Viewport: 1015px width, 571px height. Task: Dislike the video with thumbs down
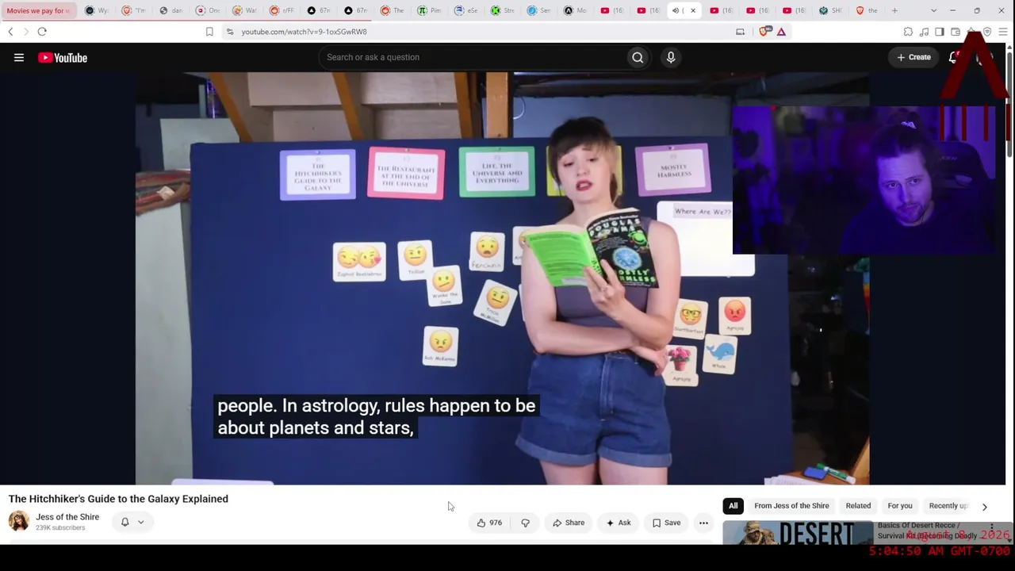[x=525, y=523]
